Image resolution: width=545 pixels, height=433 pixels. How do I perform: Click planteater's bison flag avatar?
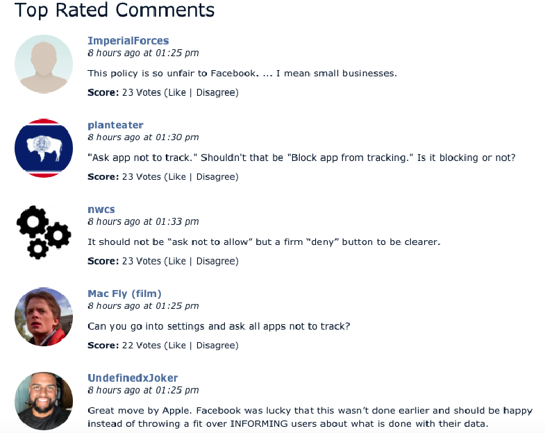tap(44, 148)
